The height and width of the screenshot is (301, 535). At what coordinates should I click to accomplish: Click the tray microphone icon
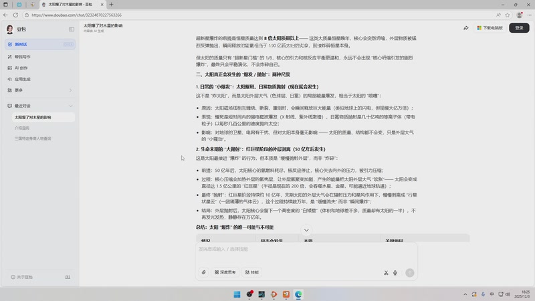click(483, 294)
